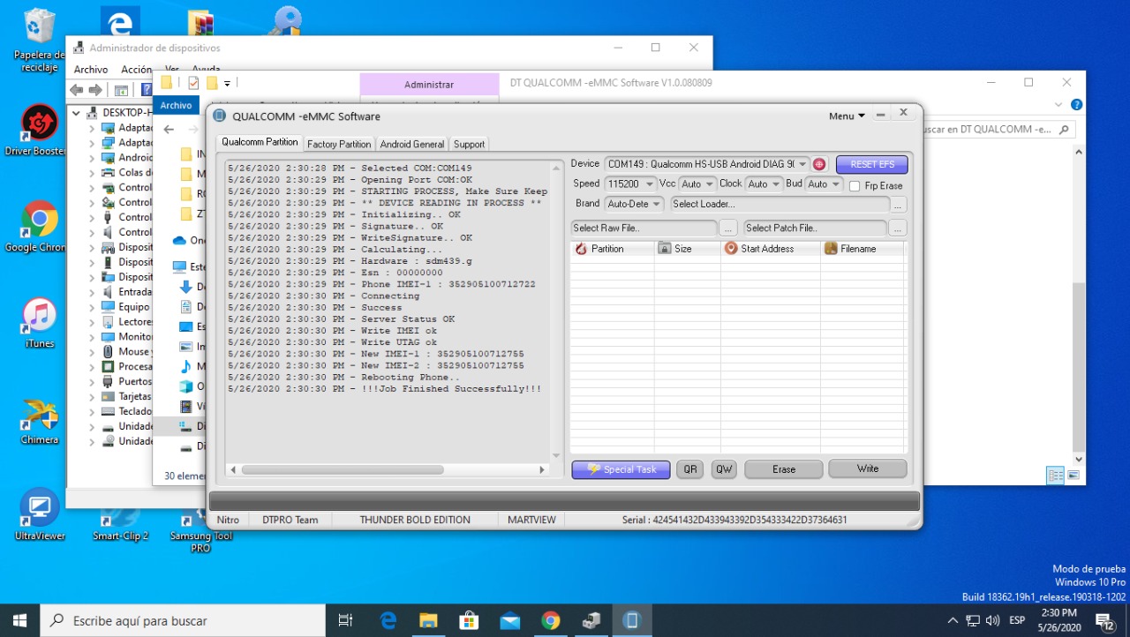Open the Speed baud rate dropdown

(630, 184)
